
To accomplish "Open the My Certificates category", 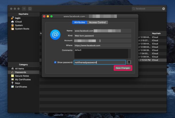I will (24, 80).
